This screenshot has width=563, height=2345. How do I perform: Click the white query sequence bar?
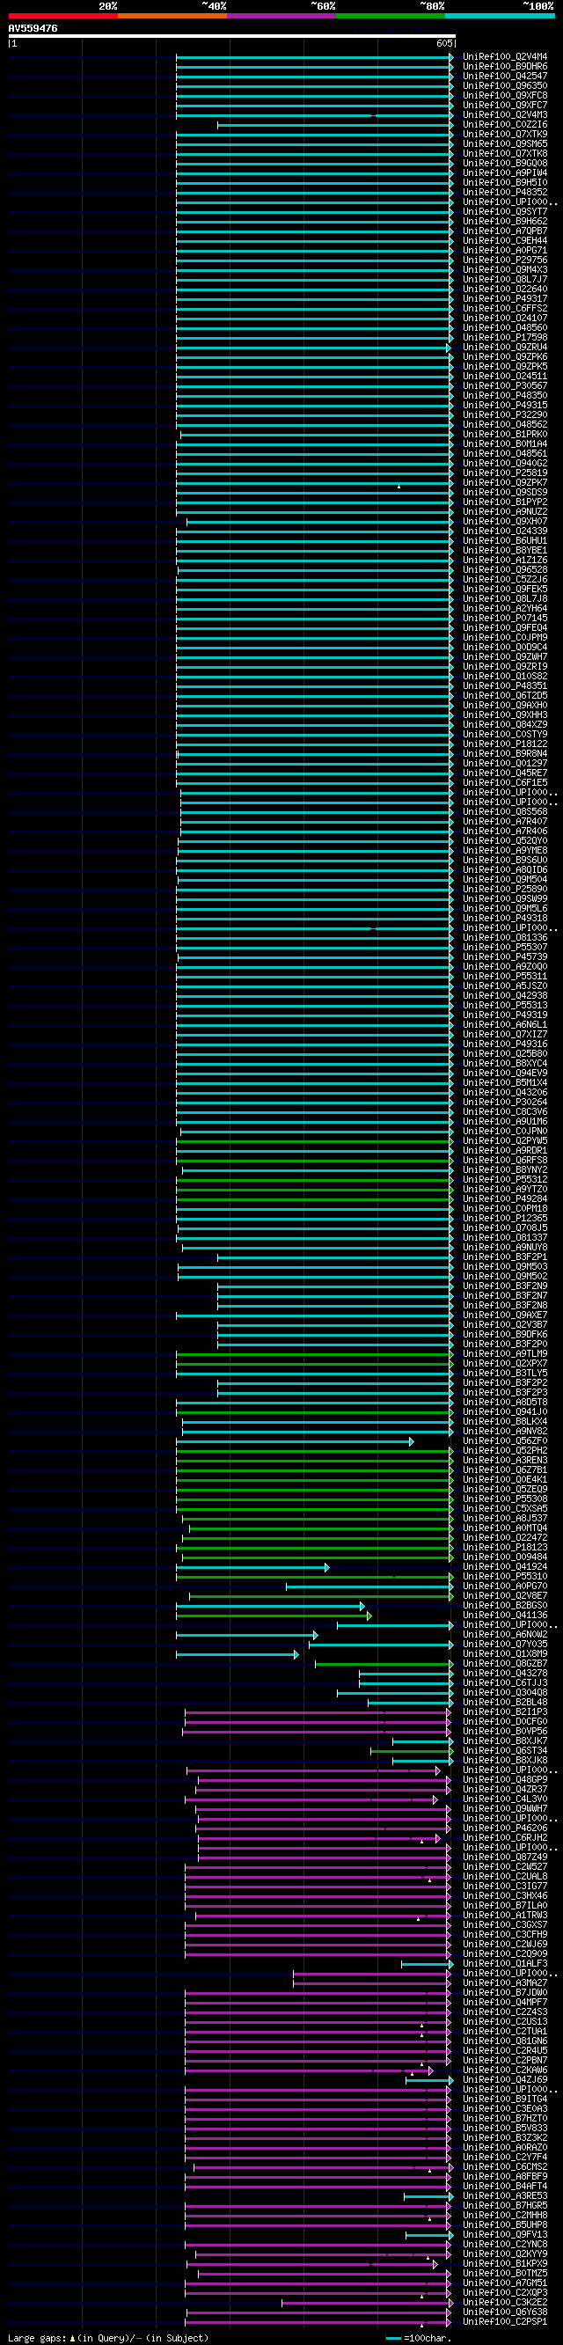(232, 36)
